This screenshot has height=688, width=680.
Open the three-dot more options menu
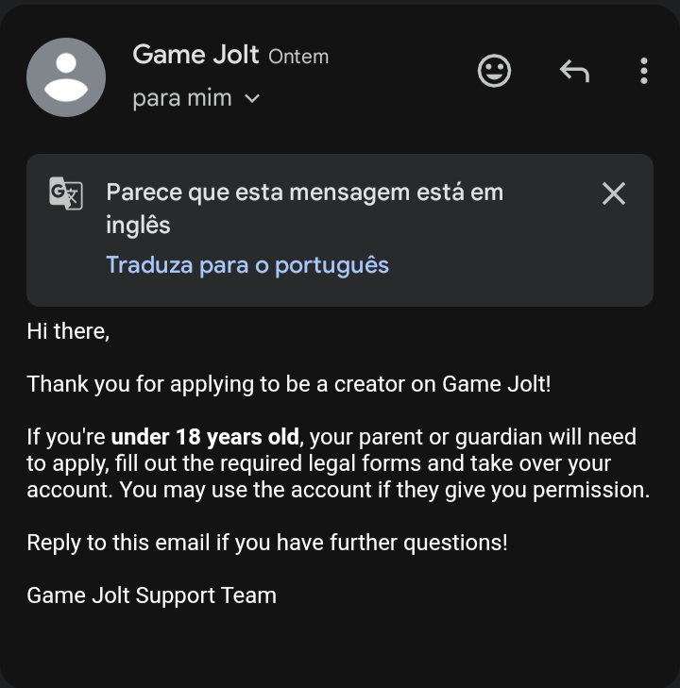point(643,71)
